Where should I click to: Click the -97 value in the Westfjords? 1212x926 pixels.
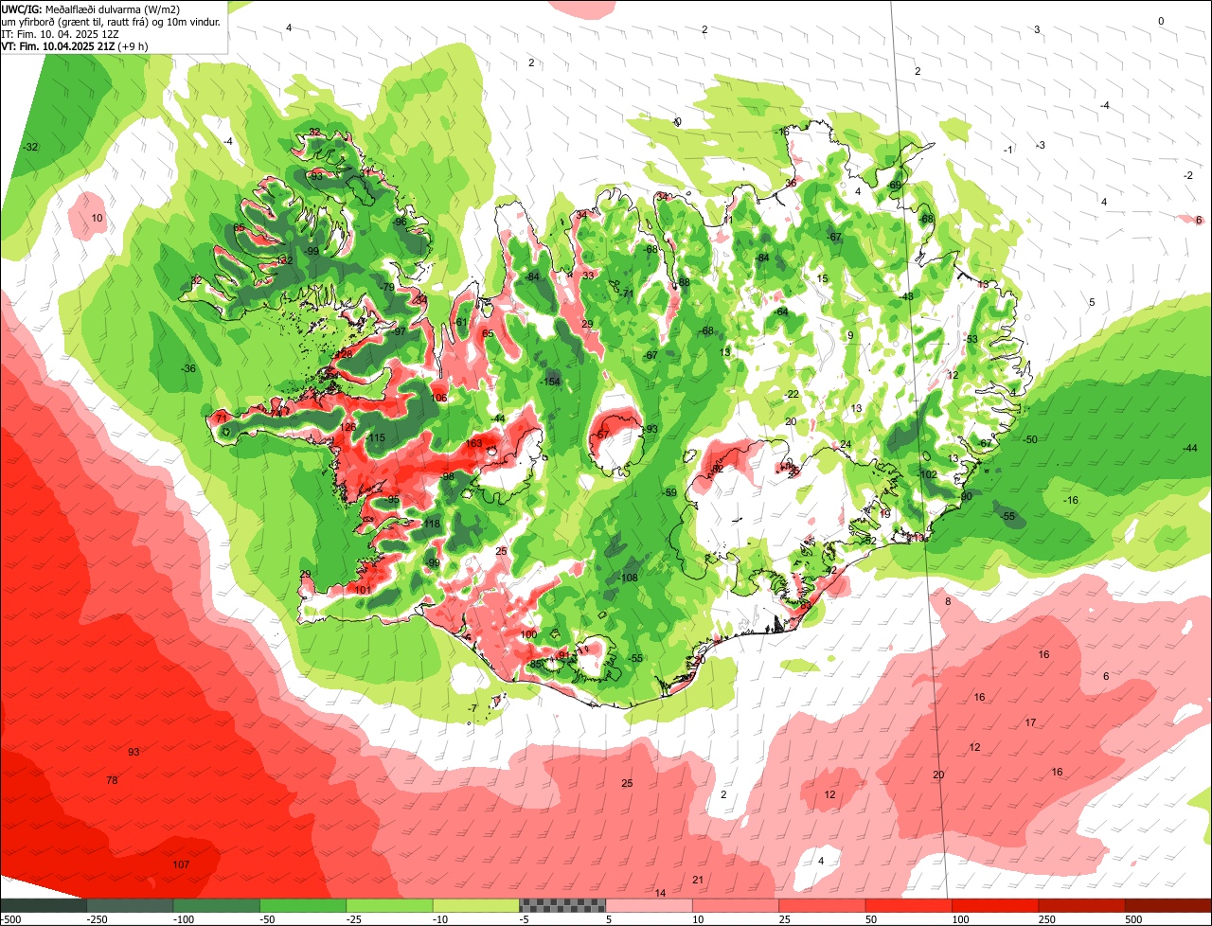398,331
